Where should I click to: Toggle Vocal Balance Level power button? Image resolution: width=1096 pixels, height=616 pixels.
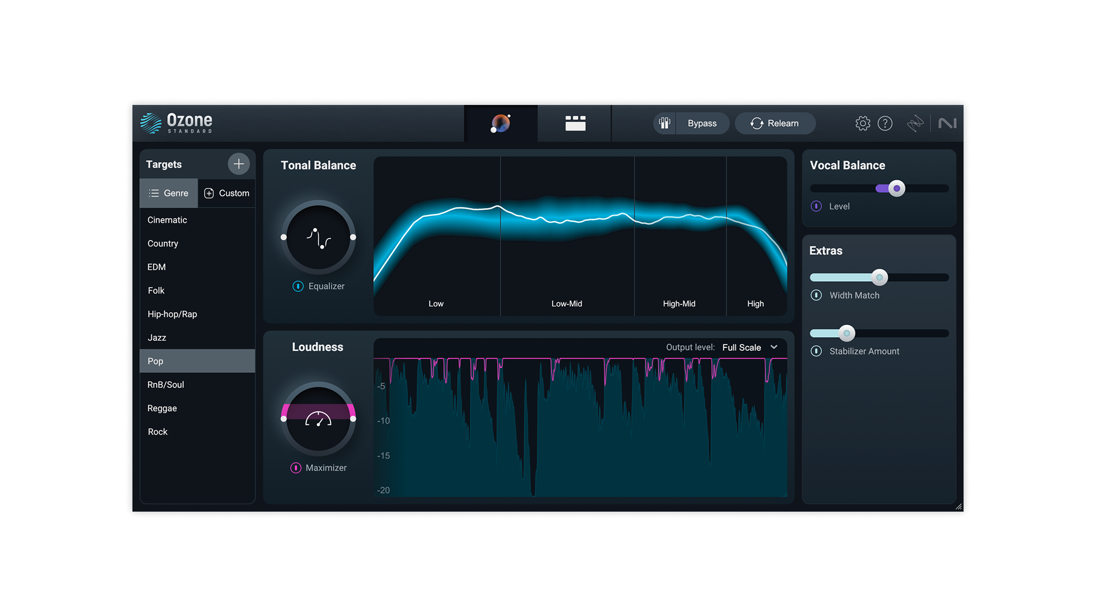pyautogui.click(x=816, y=206)
